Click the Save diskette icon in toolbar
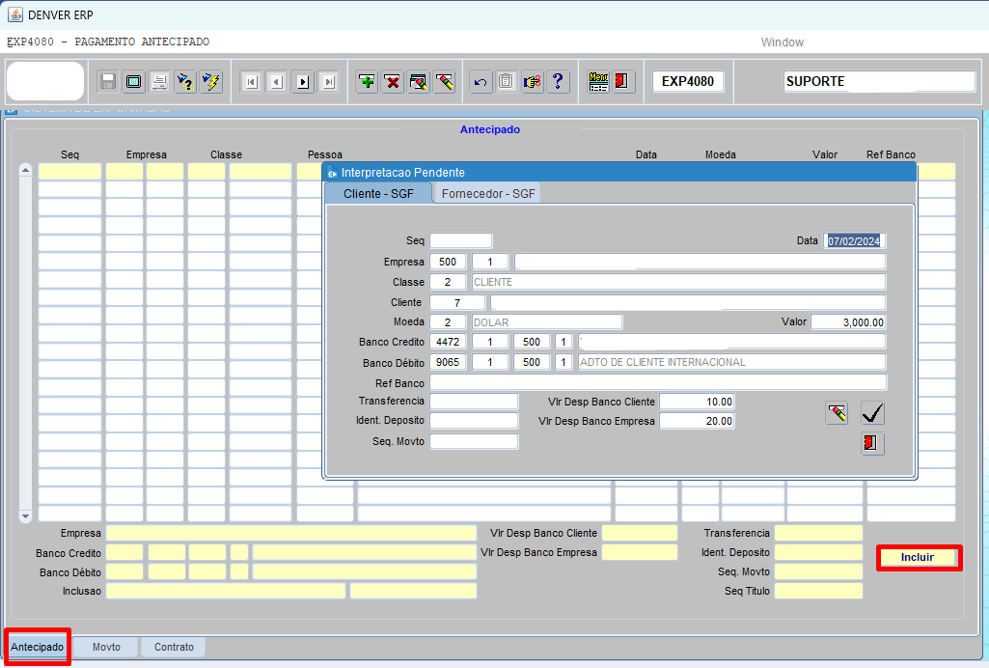Screen dimensions: 989x668 point(108,81)
